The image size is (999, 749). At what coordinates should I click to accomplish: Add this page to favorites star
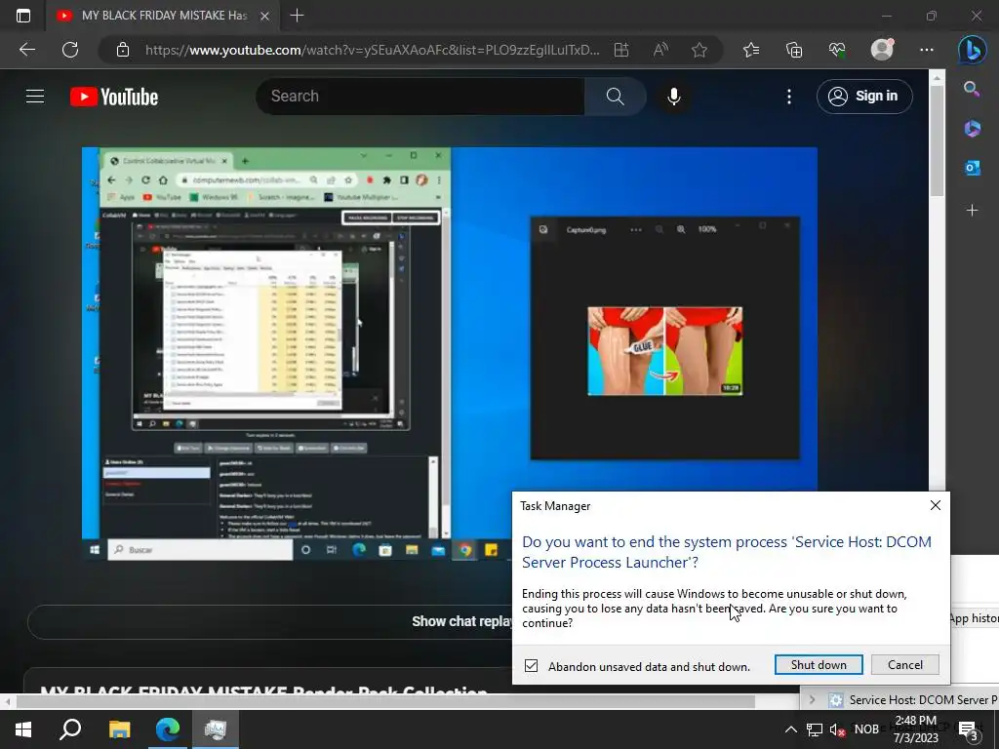click(699, 50)
